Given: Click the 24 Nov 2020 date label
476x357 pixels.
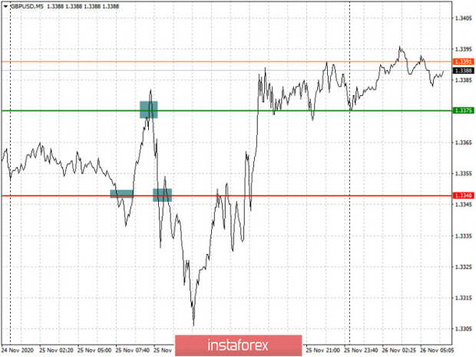Looking at the screenshot, I should coord(16,348).
